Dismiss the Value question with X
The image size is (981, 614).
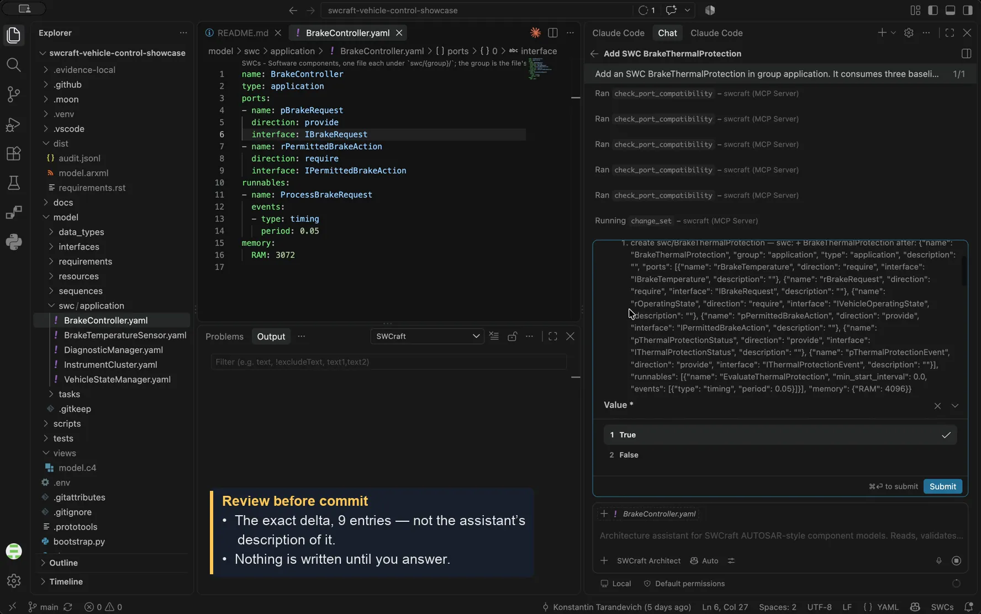[937, 406]
